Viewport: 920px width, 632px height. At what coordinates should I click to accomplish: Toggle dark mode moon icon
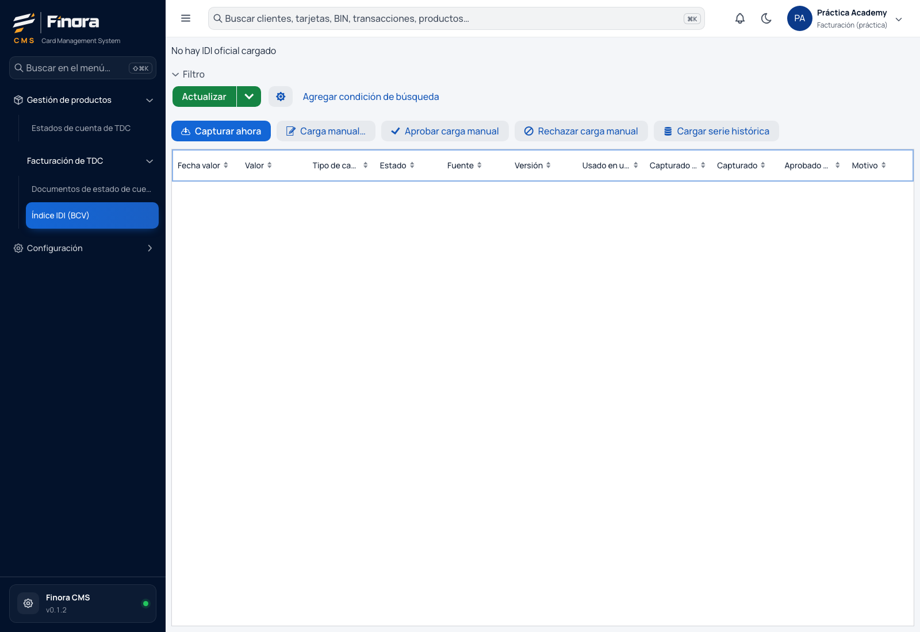(766, 18)
